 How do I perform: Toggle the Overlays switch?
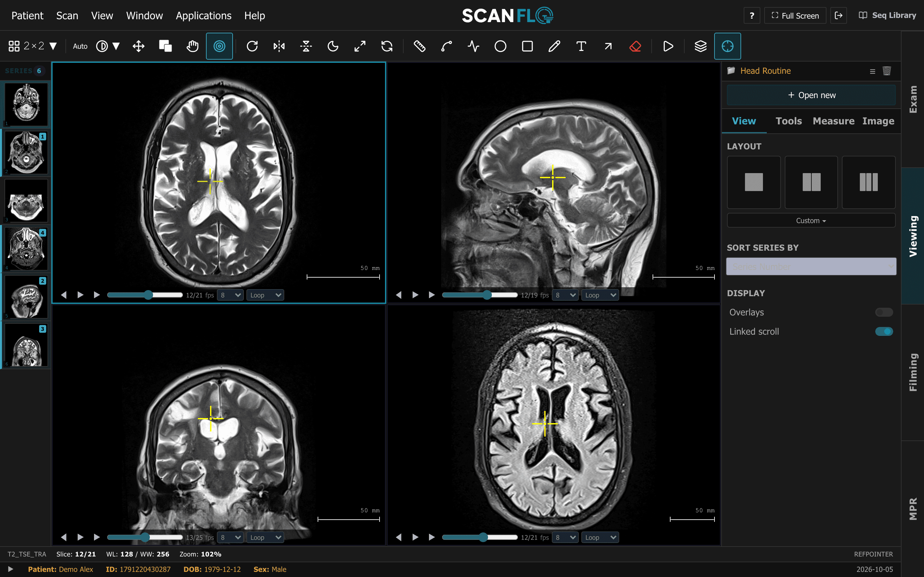[884, 312]
